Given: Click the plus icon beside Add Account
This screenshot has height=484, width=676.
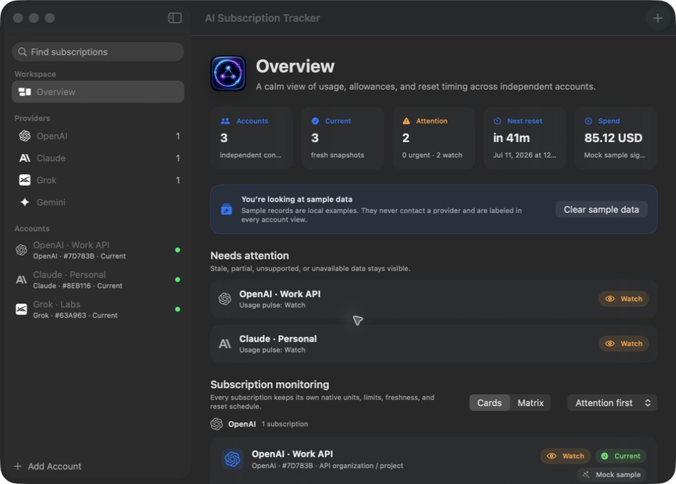Looking at the screenshot, I should pyautogui.click(x=18, y=466).
